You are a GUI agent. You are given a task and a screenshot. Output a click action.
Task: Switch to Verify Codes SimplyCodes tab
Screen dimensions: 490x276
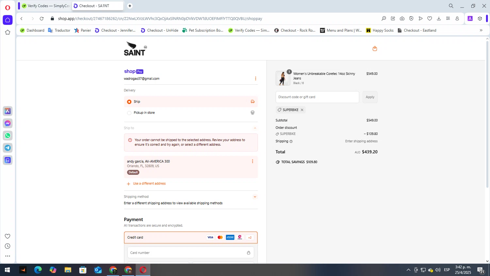click(x=45, y=6)
